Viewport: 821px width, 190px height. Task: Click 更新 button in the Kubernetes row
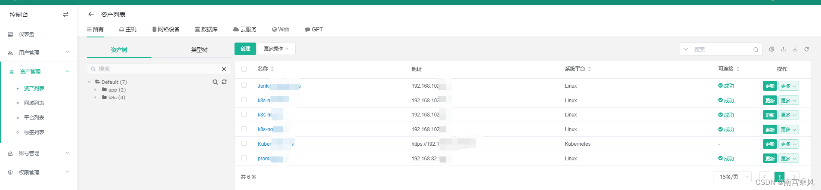pos(770,144)
